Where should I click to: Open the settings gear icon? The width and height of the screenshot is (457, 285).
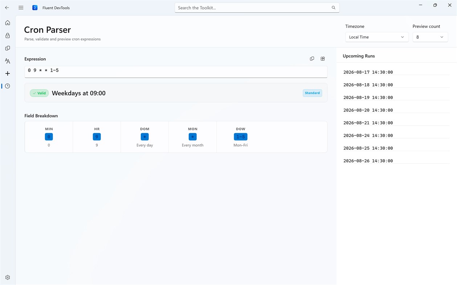click(x=8, y=277)
